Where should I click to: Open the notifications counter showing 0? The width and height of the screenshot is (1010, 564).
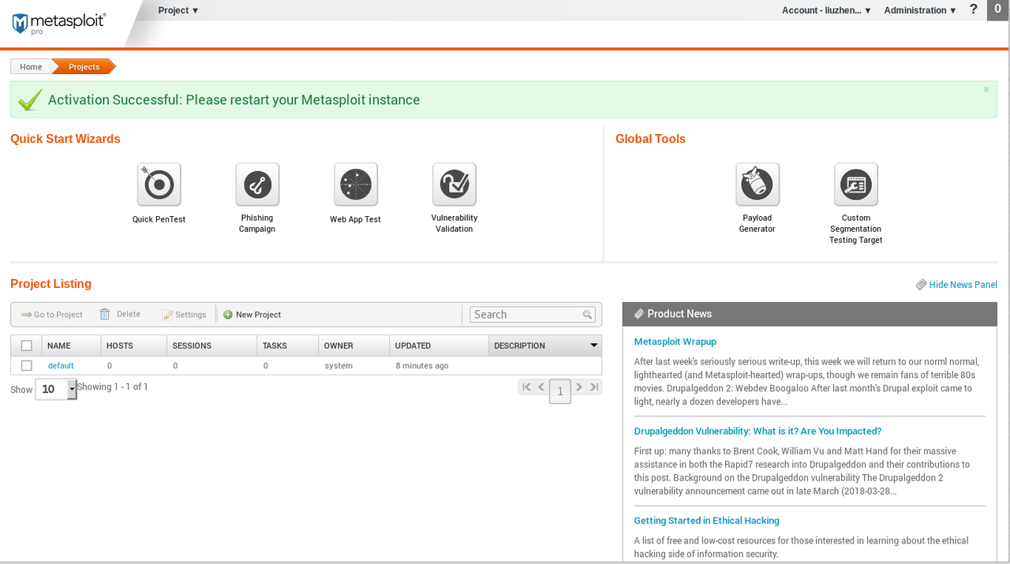click(x=998, y=10)
